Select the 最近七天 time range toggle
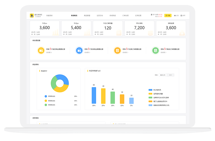This screenshot has height=141, width=215. click(x=163, y=75)
